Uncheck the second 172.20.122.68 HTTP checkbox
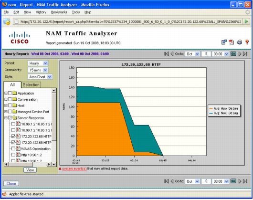Viewport: 253px width, 200px height. point(13,142)
